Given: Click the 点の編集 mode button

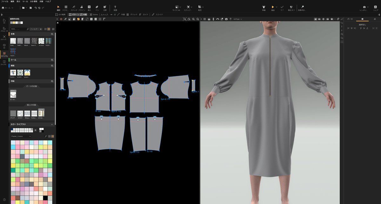Looking at the screenshot, I should (61, 14).
